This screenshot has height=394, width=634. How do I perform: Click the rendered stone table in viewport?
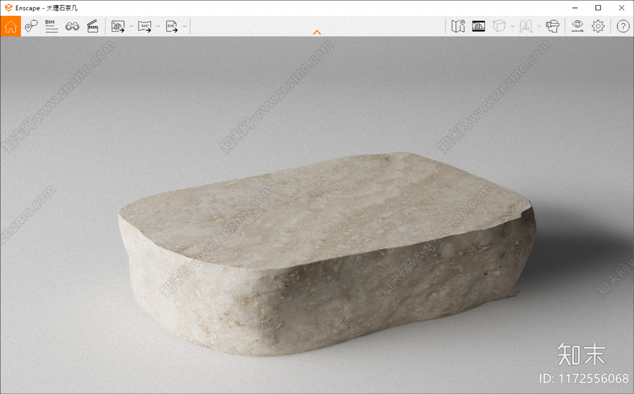[327, 253]
